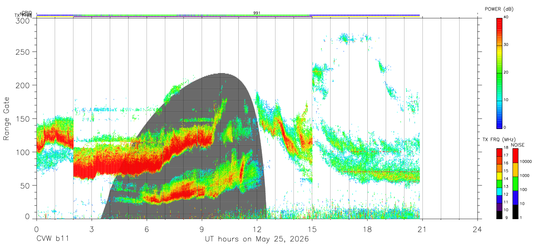This screenshot has width=537, height=248.
Task: Click the '21' hour tick on x-axis
Action: coord(422,229)
